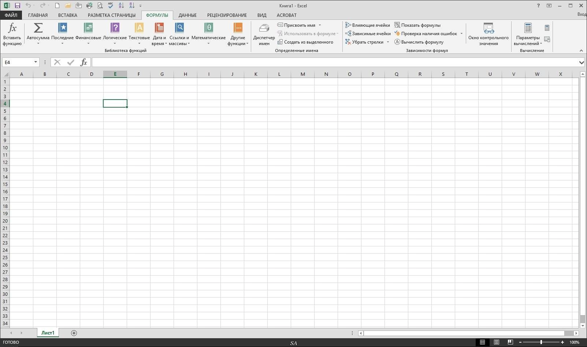The height and width of the screenshot is (347, 587).
Task: Expand the formula bar
Action: [582, 63]
